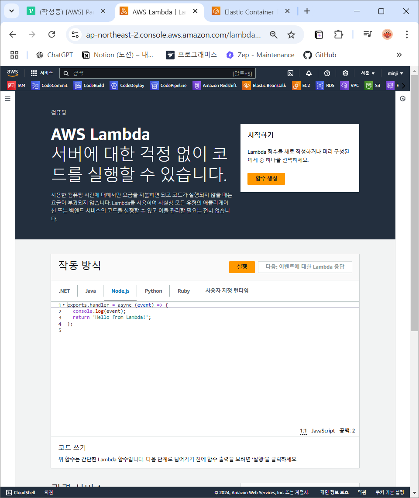Launch CloudShell from the top navigation bar

coord(290,73)
